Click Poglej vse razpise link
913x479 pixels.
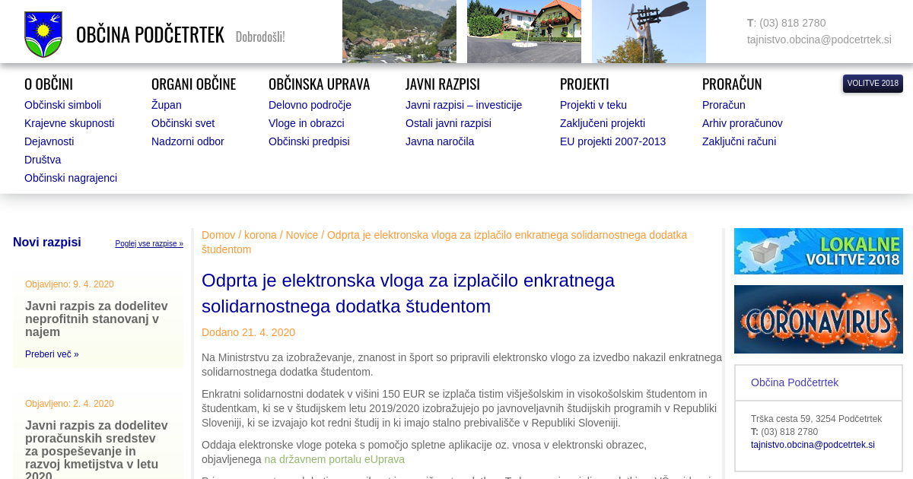pos(149,244)
